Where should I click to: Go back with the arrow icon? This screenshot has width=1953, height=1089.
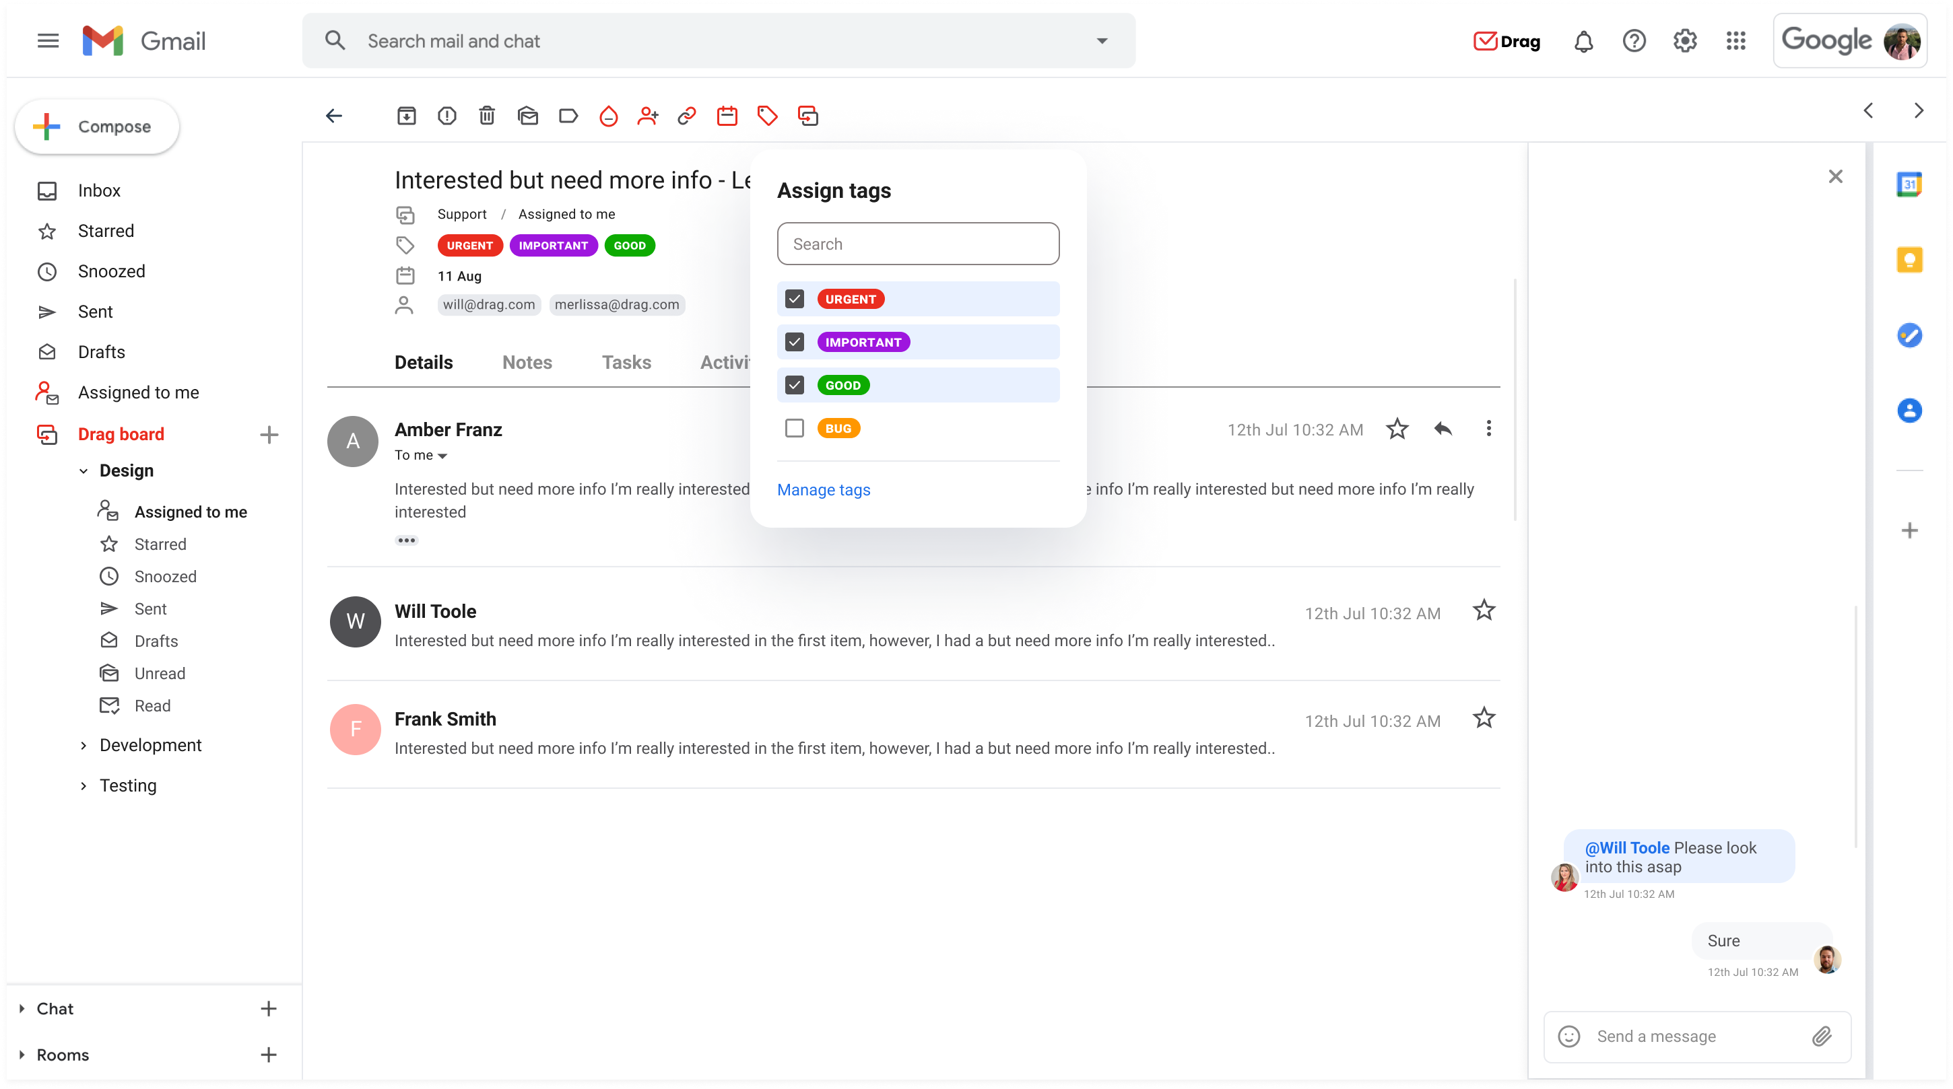[334, 116]
